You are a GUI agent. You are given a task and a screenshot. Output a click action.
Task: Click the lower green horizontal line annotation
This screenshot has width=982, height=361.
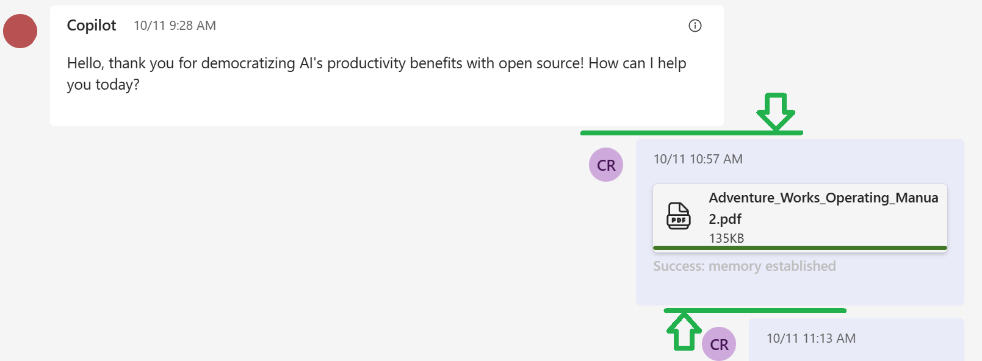tap(755, 310)
